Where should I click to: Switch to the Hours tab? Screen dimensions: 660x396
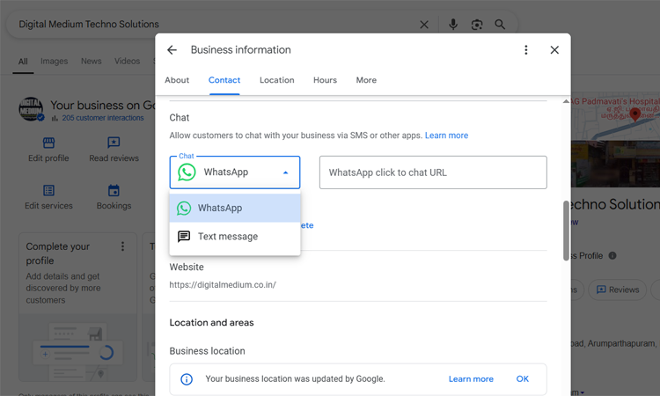click(325, 80)
